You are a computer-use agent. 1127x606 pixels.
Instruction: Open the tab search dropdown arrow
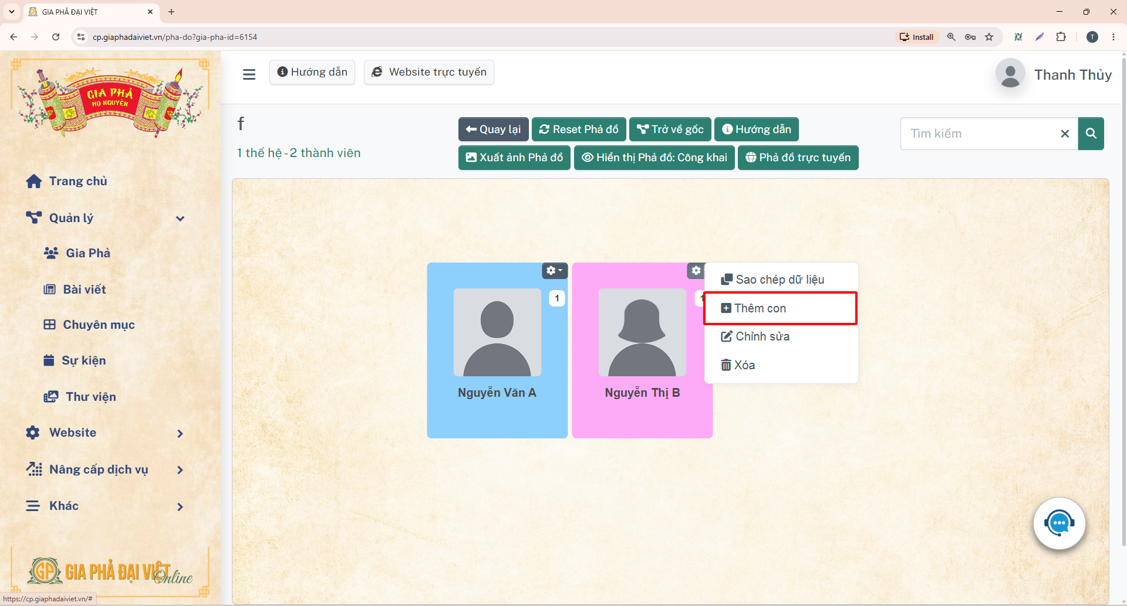click(x=11, y=12)
